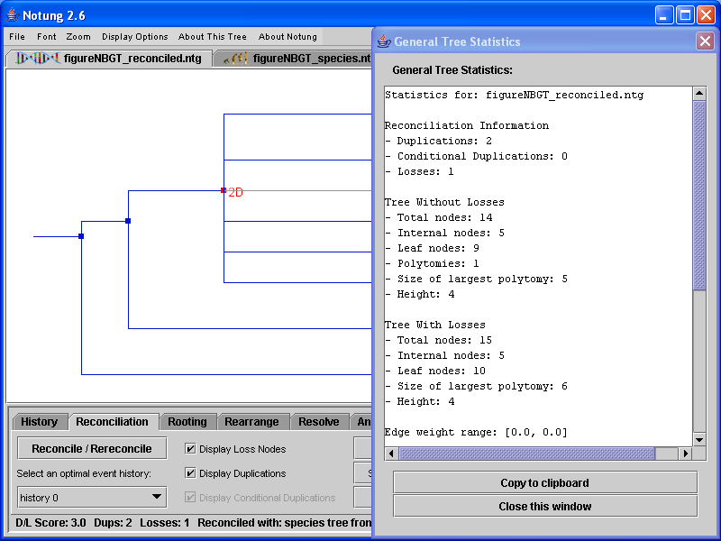Click the second blue internal tree node
Screen dimensions: 721x541
128,221
